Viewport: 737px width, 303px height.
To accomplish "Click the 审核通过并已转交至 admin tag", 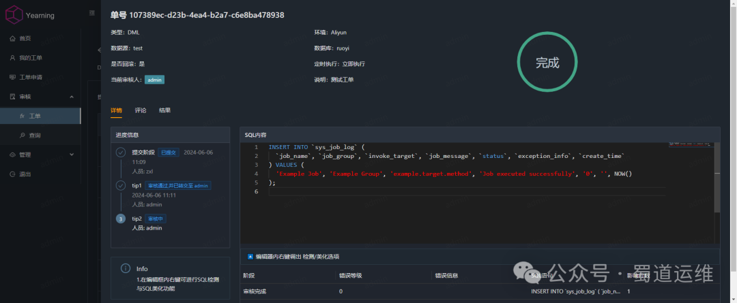I will point(178,186).
